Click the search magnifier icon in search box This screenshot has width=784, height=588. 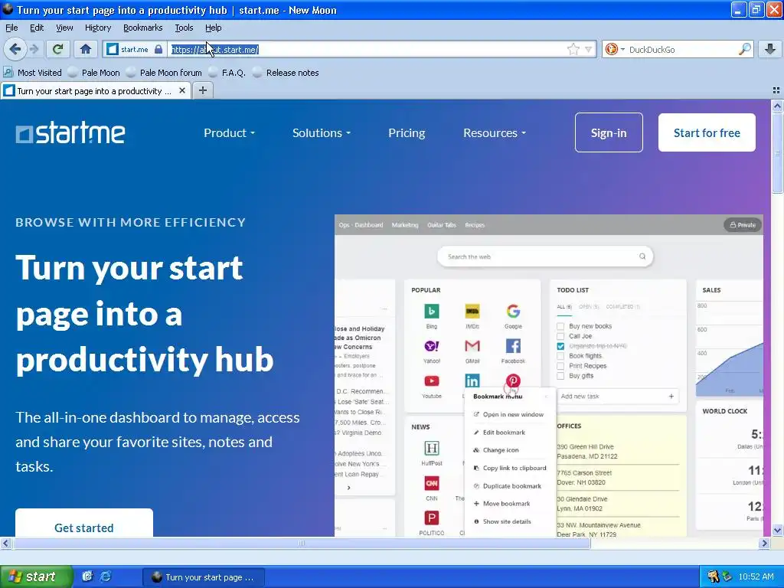tap(744, 49)
